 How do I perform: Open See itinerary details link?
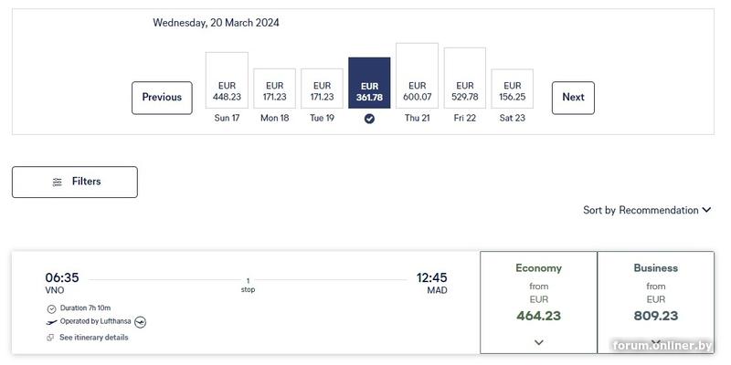[93, 338]
